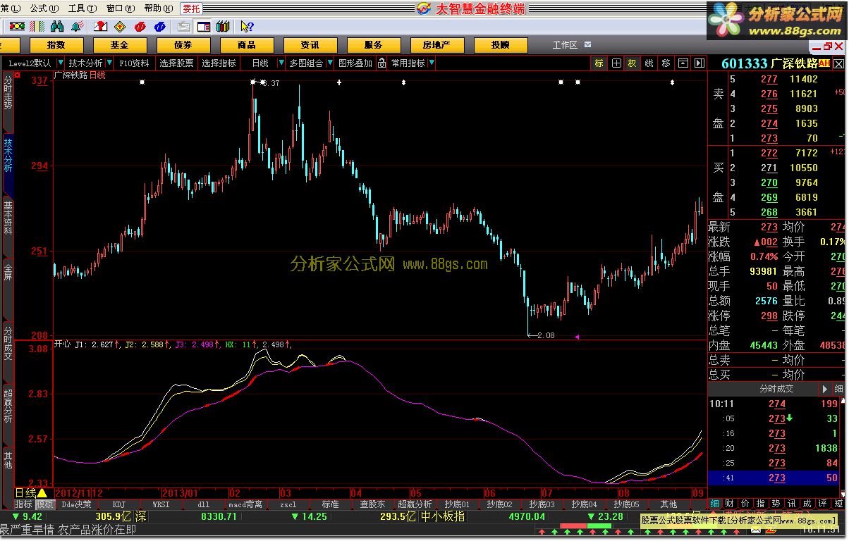This screenshot has height=541, width=849.
Task: Click the 选择指标 button
Action: [219, 63]
